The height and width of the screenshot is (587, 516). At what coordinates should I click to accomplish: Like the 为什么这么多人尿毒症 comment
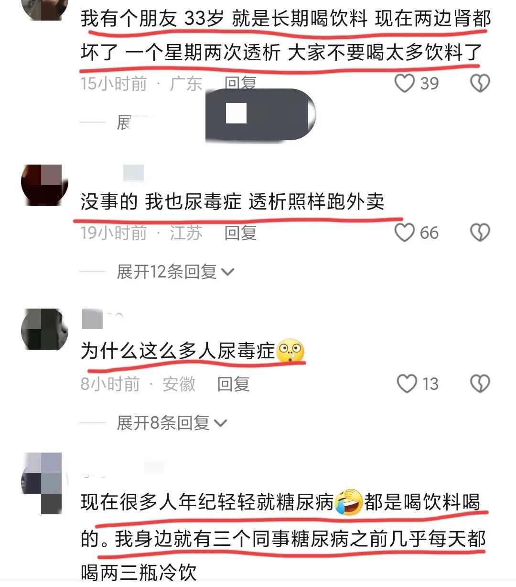pyautogui.click(x=407, y=384)
